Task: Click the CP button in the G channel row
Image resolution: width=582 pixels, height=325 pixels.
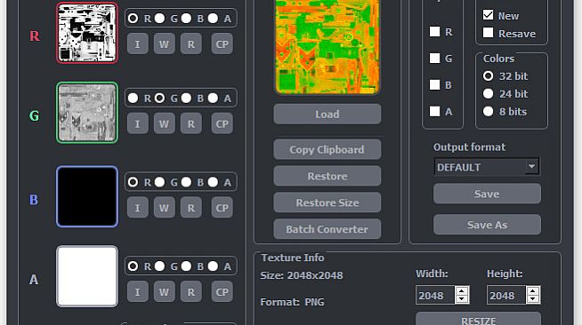Action: click(x=222, y=123)
